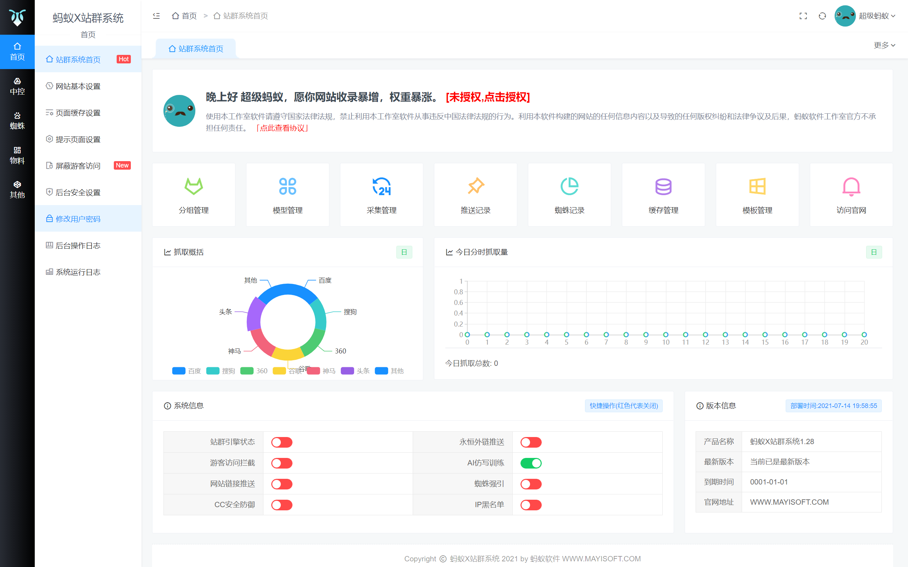This screenshot has width=908, height=567.
Task: Toggle the 百度 blue legend swatch
Action: tap(179, 371)
